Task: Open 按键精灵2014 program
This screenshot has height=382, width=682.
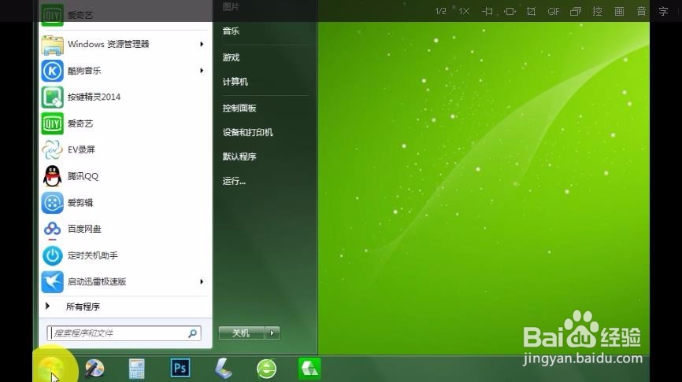Action: click(x=124, y=97)
